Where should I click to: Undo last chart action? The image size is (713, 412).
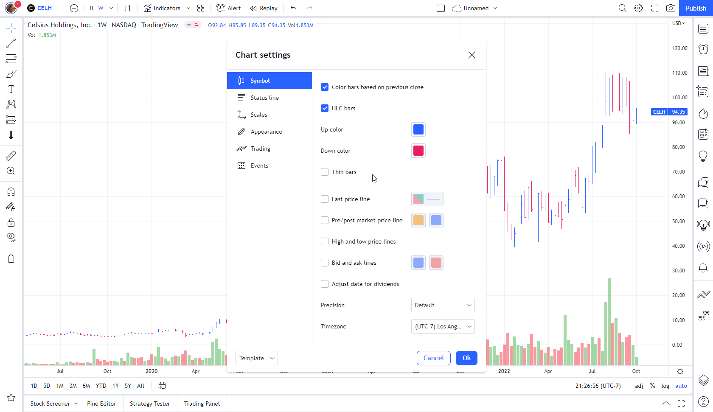point(293,8)
